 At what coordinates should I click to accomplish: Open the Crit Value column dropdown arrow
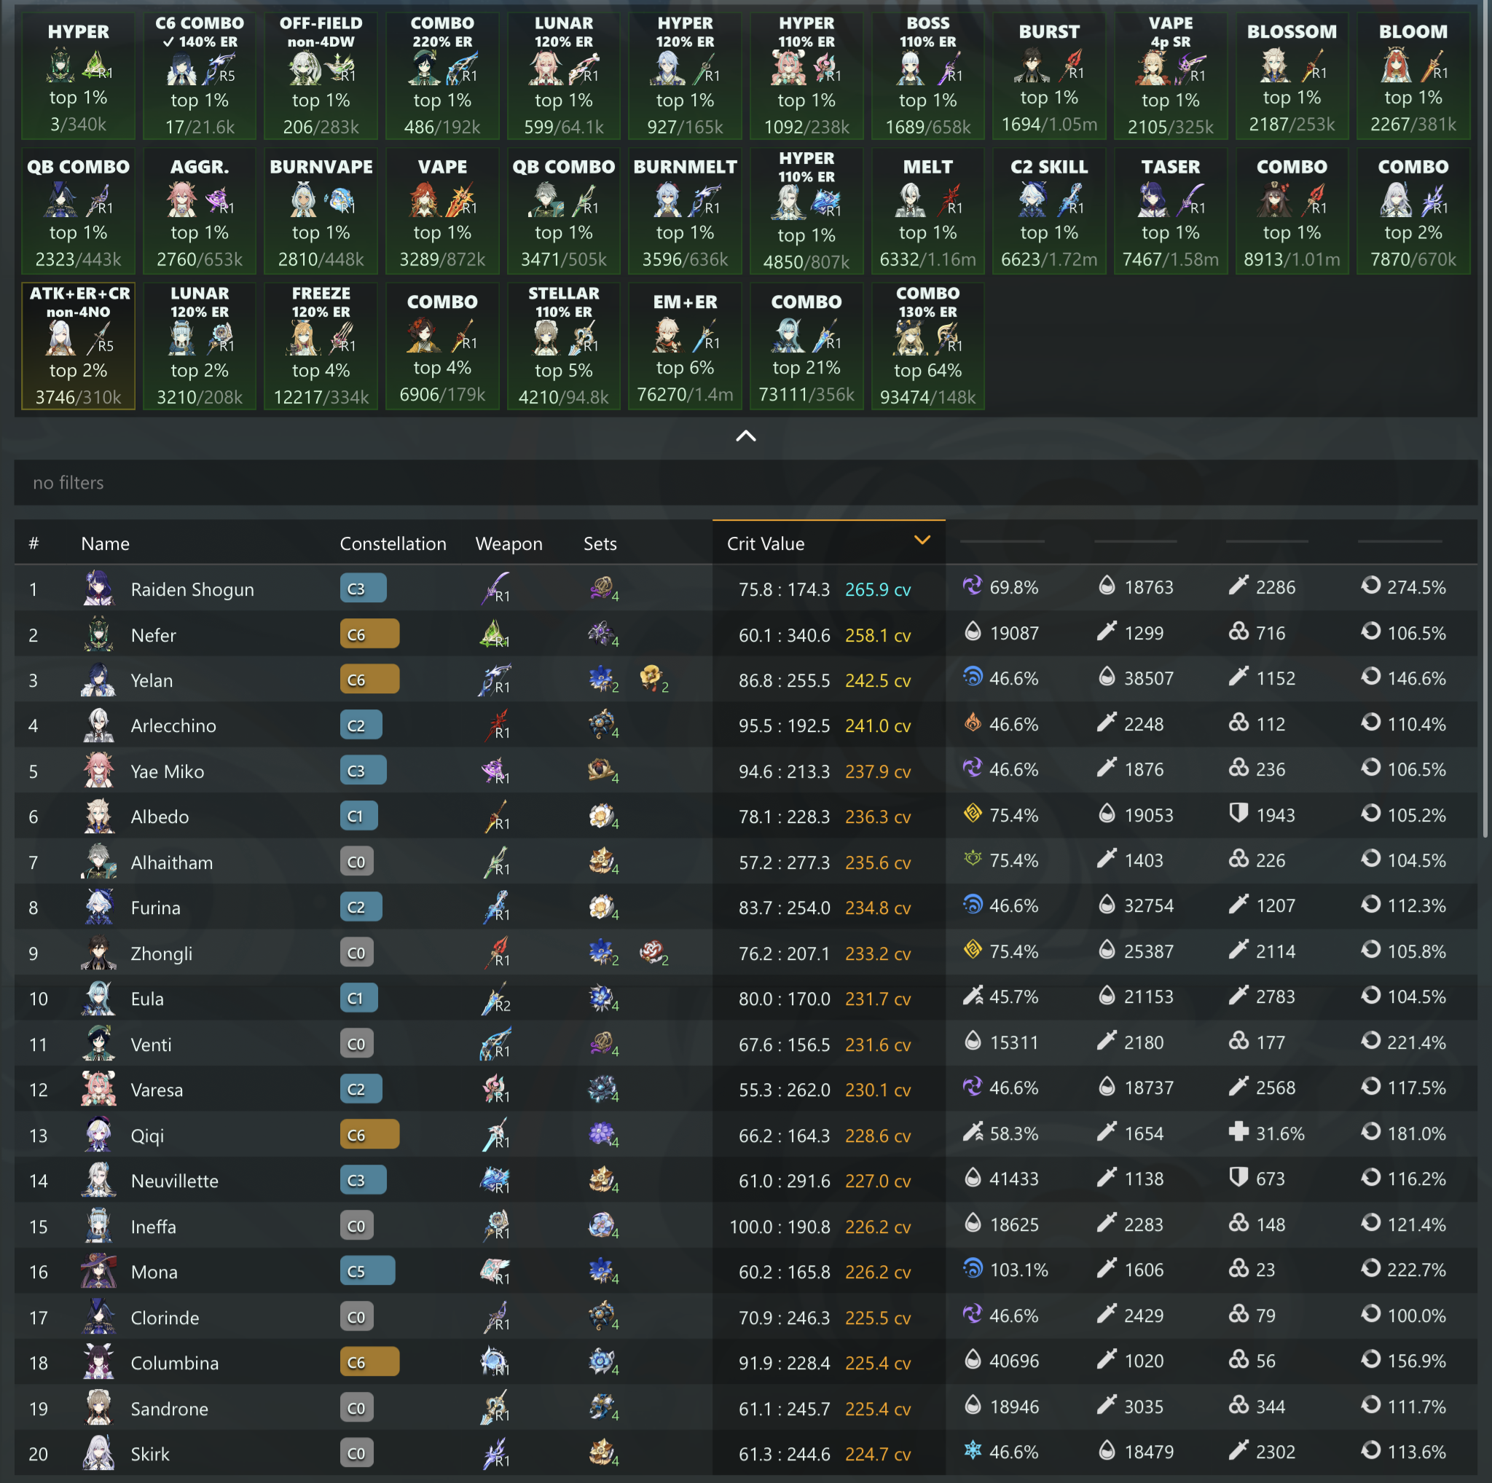[x=922, y=540]
